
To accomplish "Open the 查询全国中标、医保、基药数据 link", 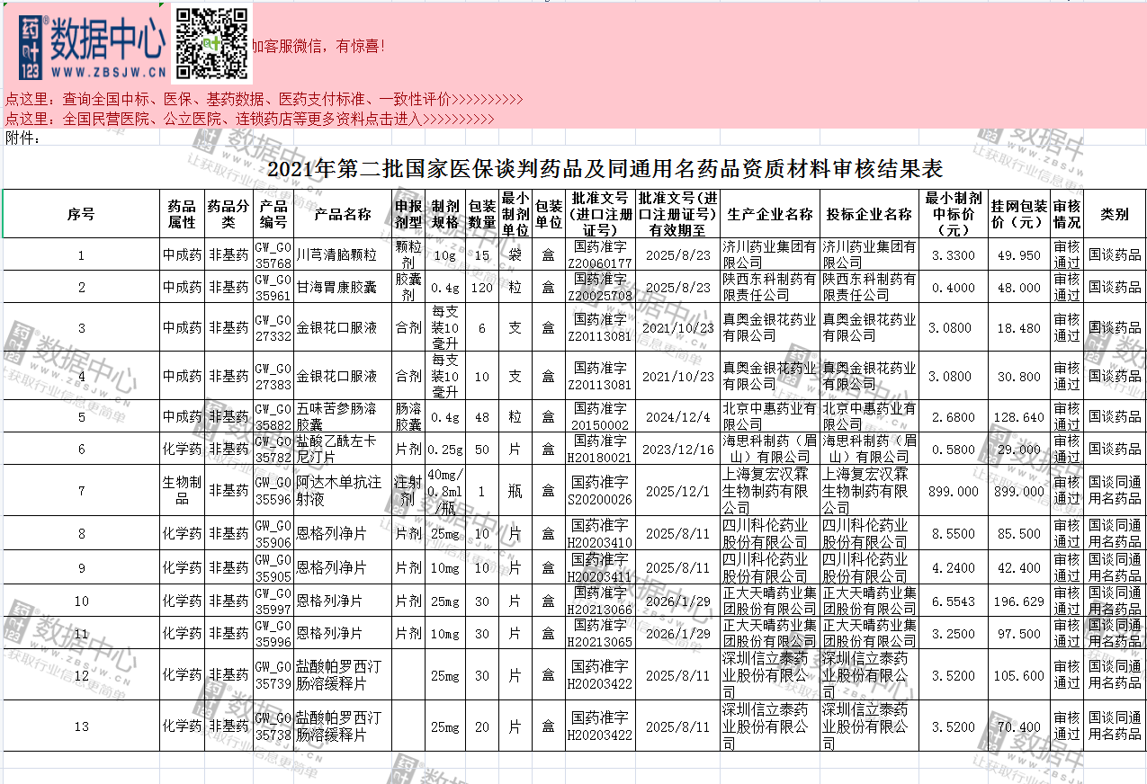I will (x=264, y=99).
